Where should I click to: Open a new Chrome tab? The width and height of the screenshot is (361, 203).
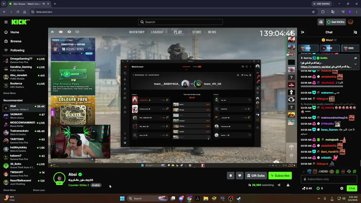pyautogui.click(x=55, y=4)
